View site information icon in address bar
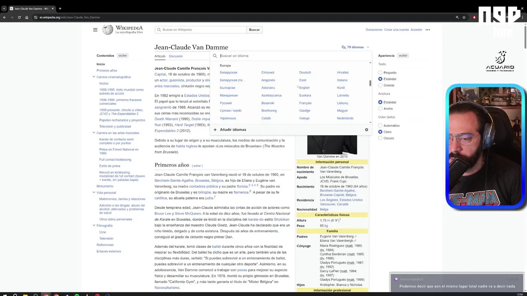527x296 pixels. (x=36, y=17)
